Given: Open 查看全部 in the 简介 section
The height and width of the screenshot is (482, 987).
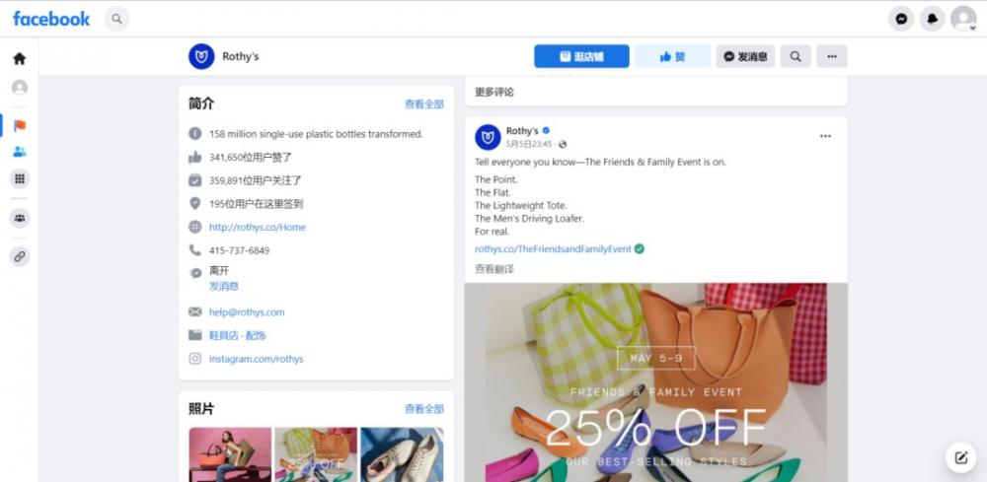Looking at the screenshot, I should (x=424, y=104).
